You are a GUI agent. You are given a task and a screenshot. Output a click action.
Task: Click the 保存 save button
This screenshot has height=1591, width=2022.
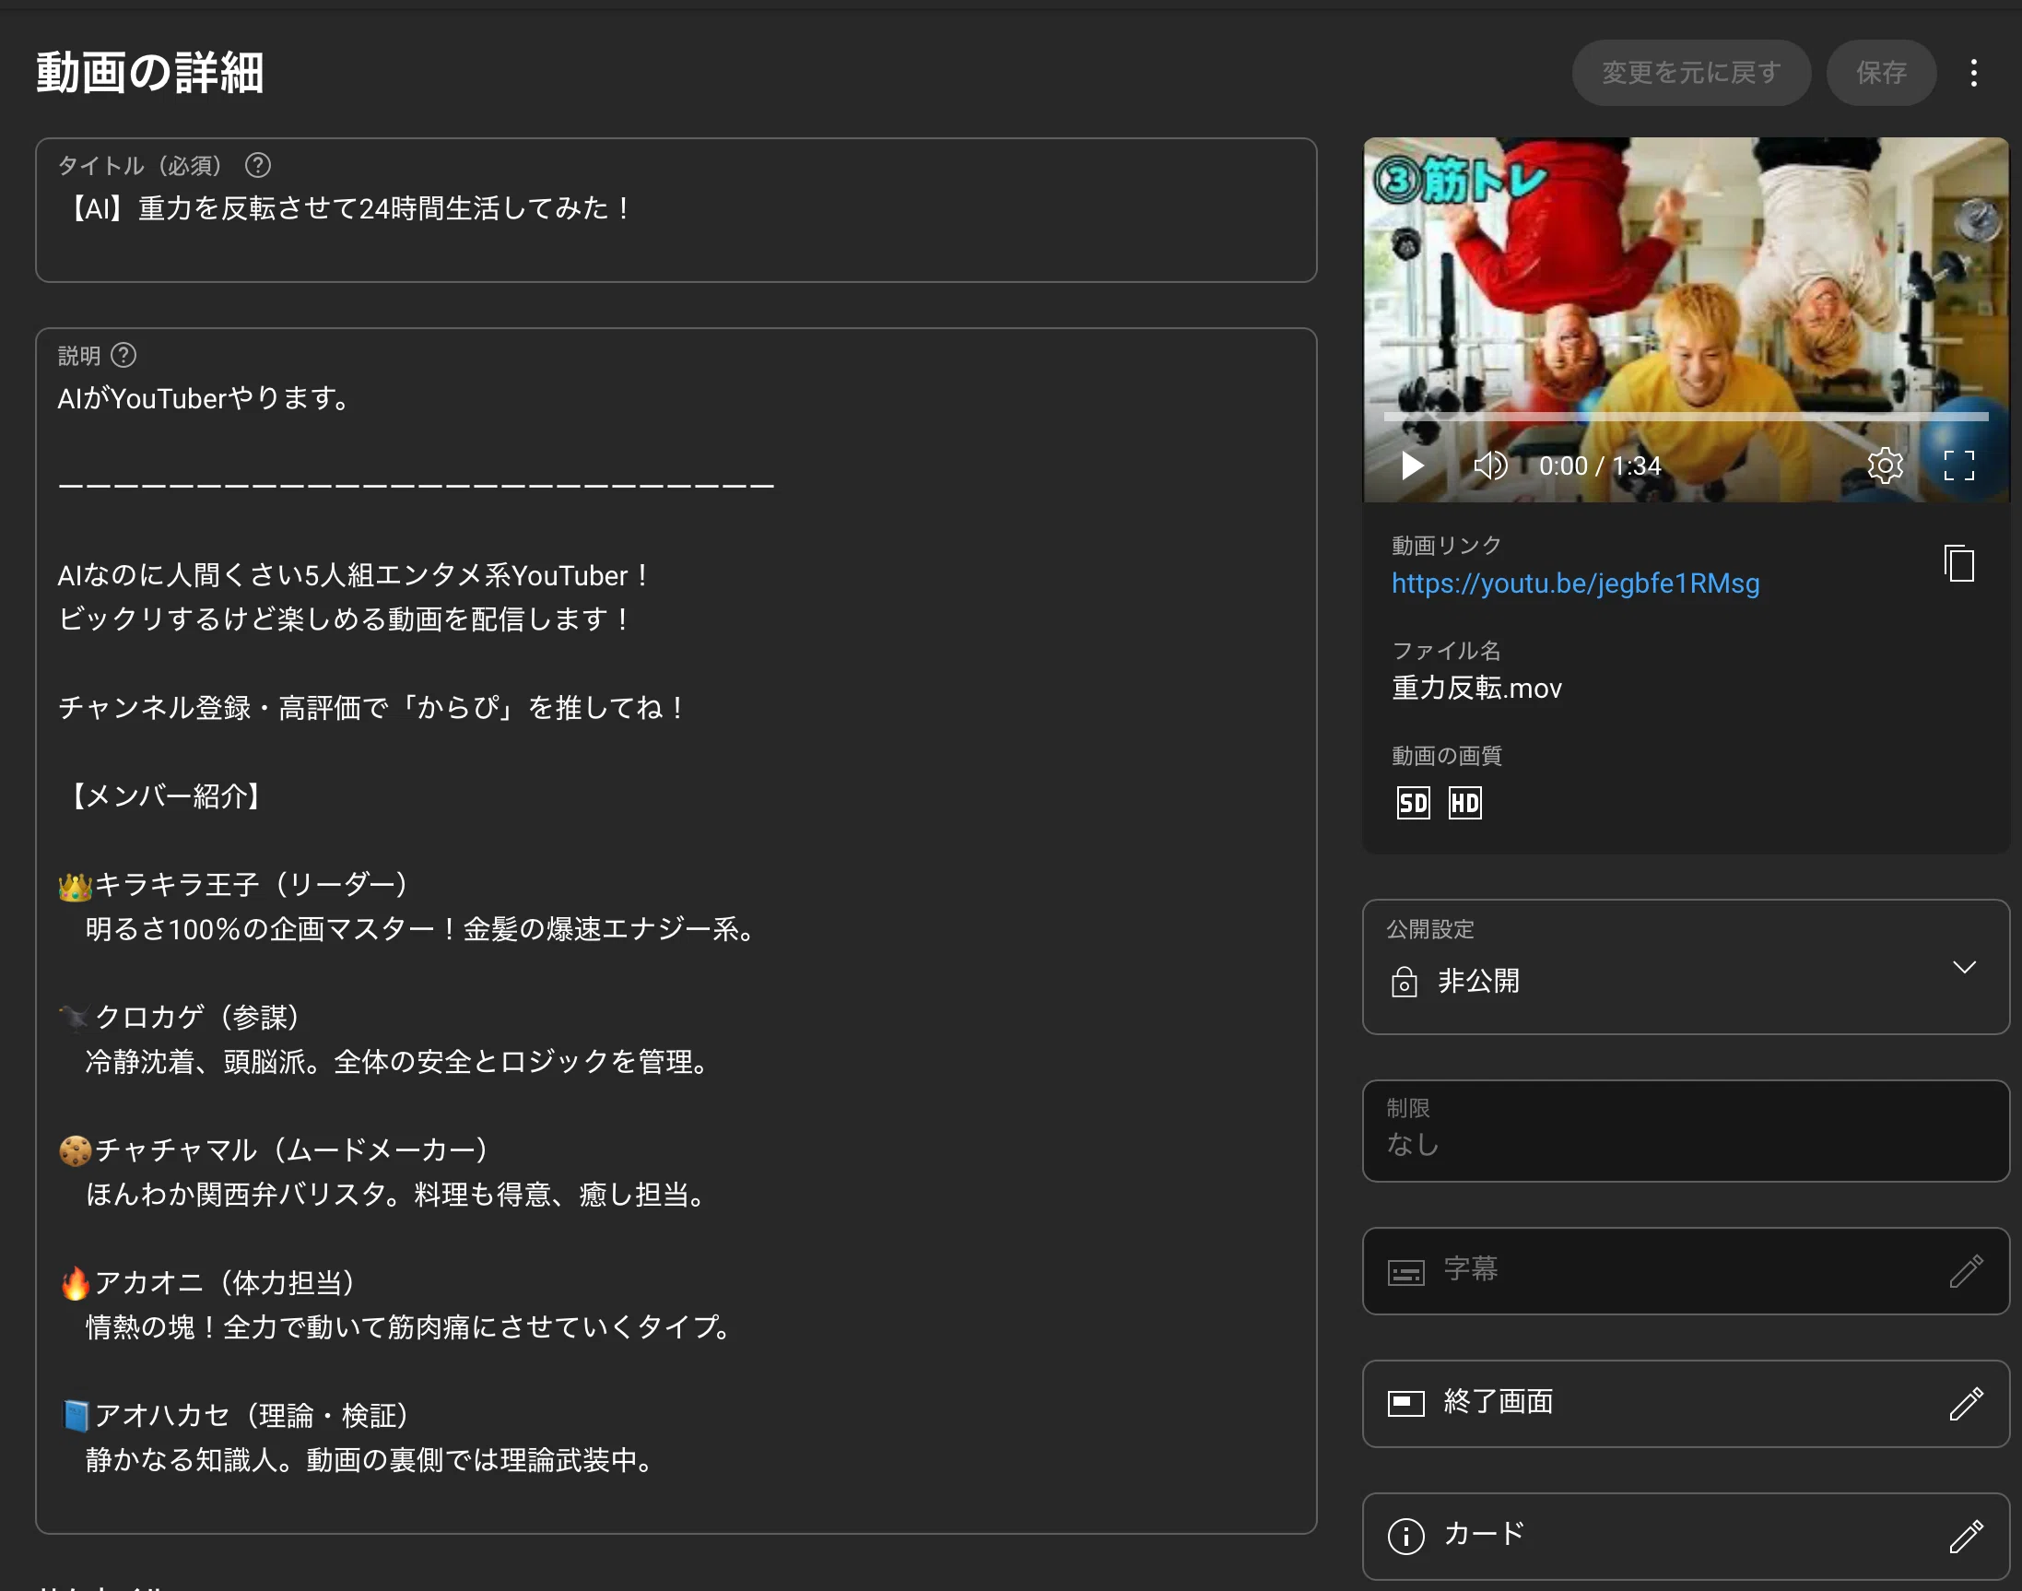pyautogui.click(x=1880, y=73)
